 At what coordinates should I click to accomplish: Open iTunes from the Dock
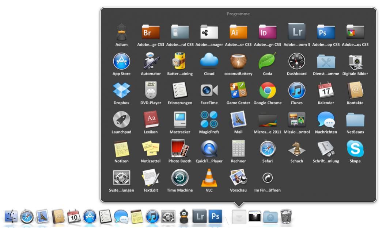[153, 217]
